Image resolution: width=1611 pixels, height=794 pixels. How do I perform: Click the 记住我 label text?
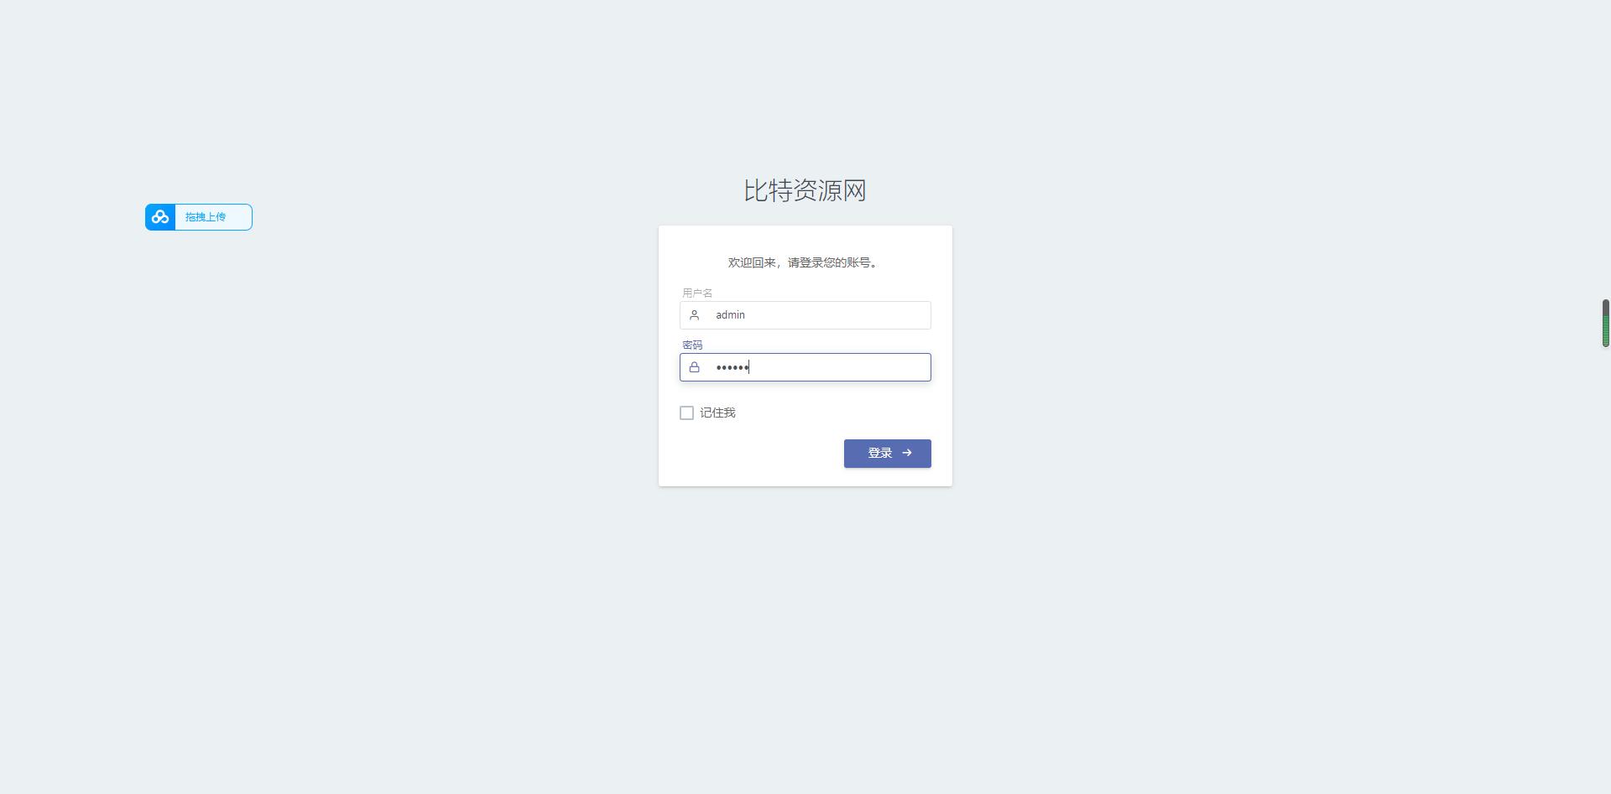[717, 413]
